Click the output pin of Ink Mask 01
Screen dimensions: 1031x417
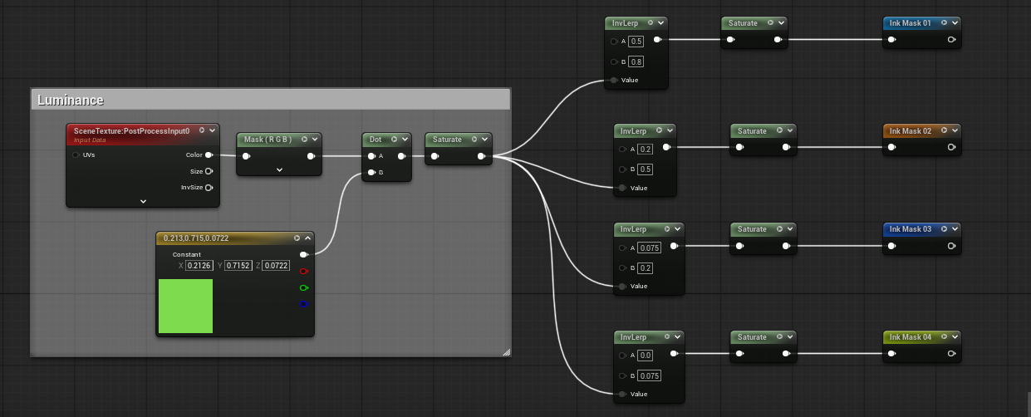point(951,39)
